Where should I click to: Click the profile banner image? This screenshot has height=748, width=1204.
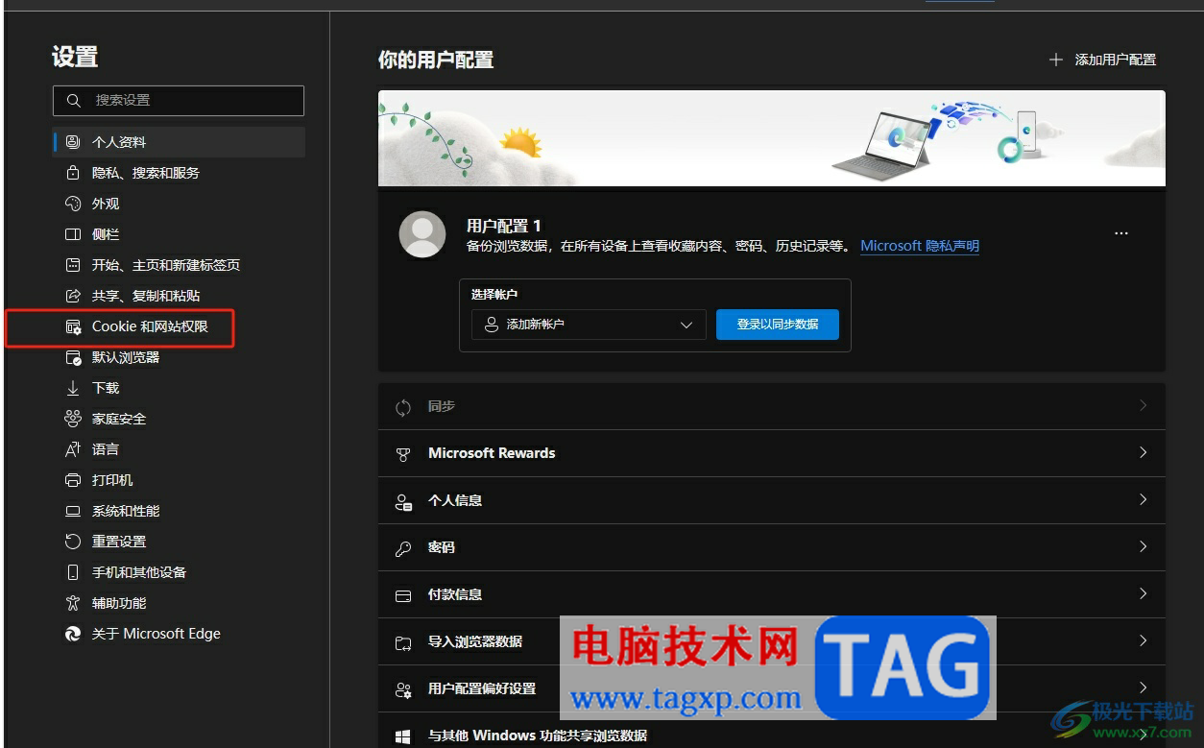[772, 138]
